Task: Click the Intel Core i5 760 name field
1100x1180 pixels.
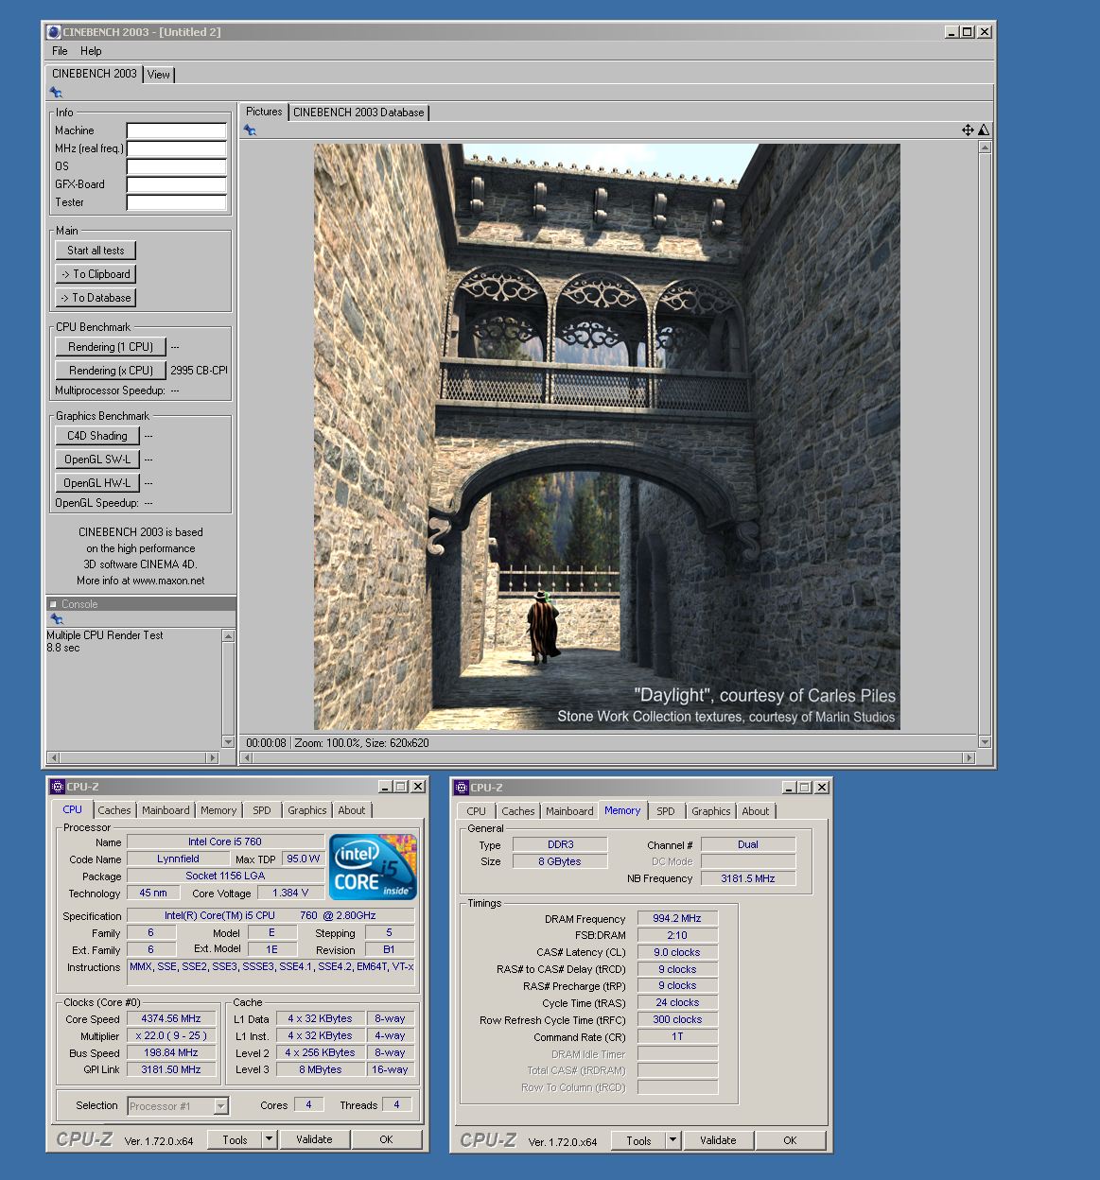Action: click(225, 842)
